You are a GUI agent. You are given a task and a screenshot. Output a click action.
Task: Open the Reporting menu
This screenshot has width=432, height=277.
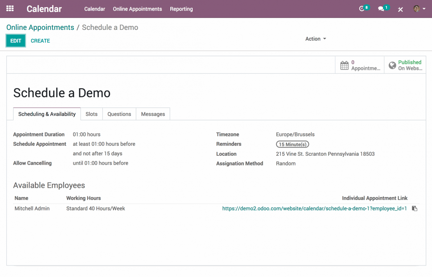tap(181, 9)
